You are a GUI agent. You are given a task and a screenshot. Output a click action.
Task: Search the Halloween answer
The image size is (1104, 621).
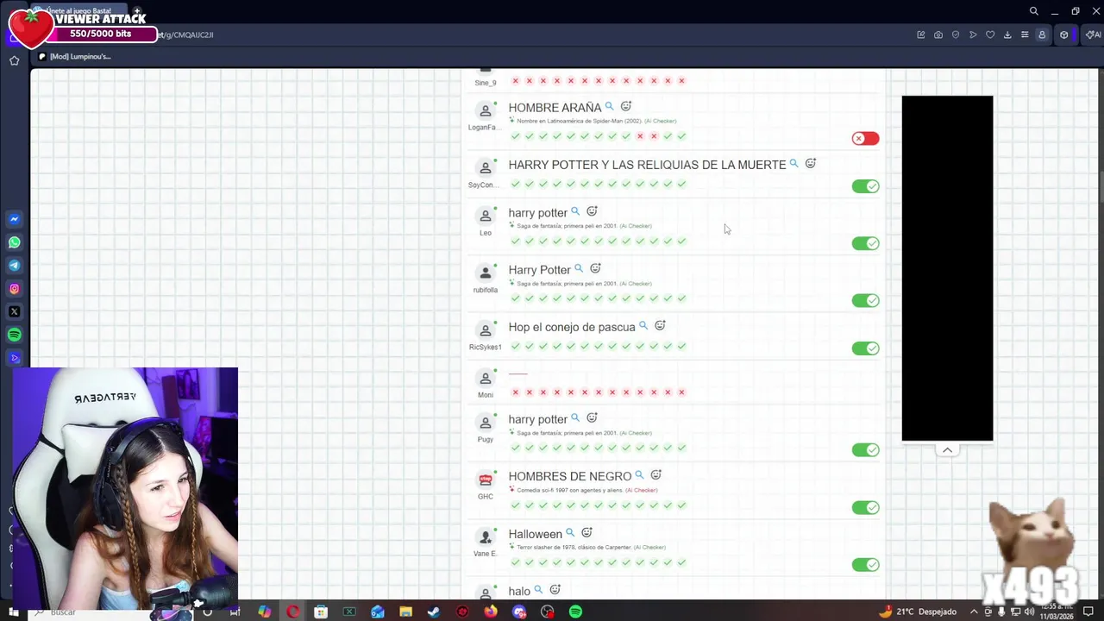[570, 532]
